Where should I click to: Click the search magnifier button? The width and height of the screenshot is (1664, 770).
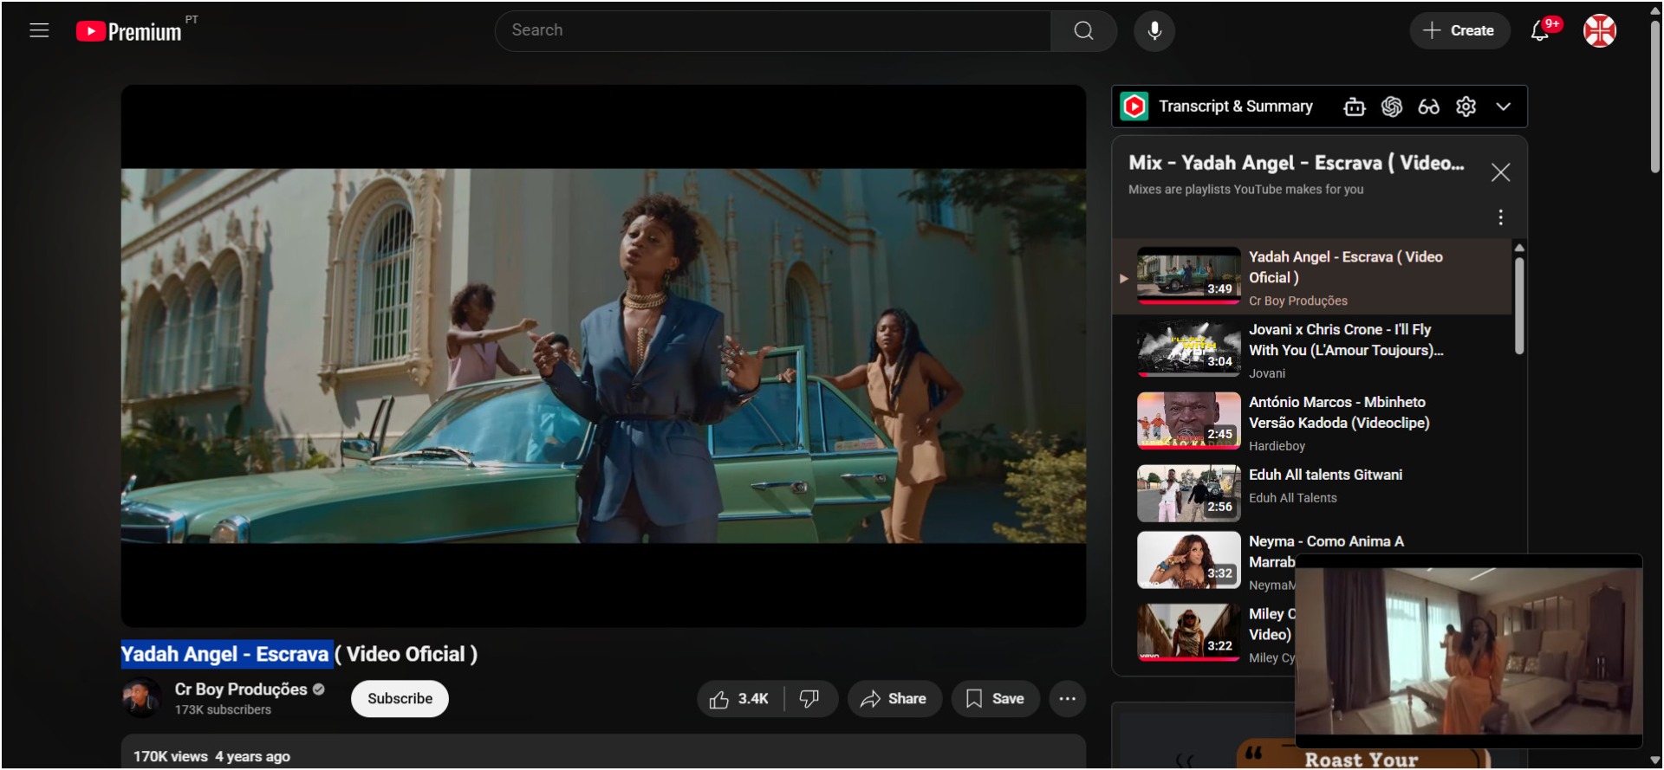pos(1083,31)
